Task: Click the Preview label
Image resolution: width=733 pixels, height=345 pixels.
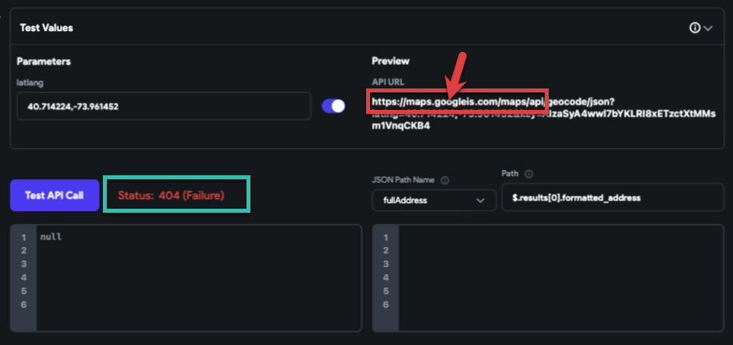Action: click(x=390, y=61)
